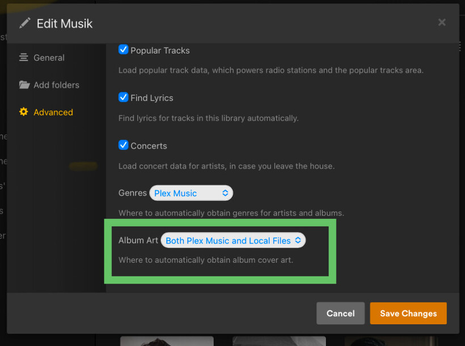Click the gear icon beside Advanced
Screen dimensions: 465x346
click(x=24, y=112)
